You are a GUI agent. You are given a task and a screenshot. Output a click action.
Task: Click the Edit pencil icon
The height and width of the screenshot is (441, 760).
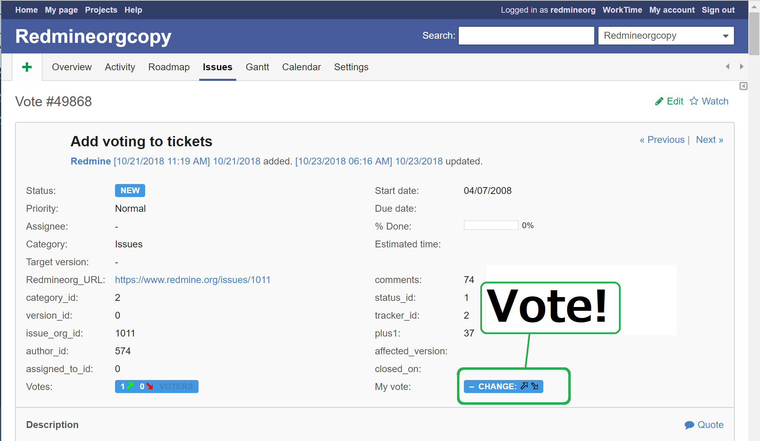tap(659, 101)
